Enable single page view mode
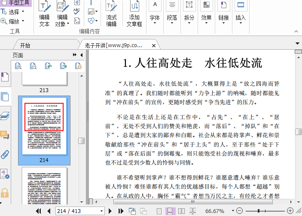The width and height of the screenshot is (302, 216). [159, 211]
